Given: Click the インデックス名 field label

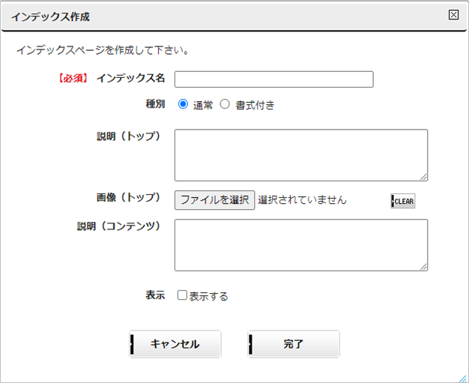Looking at the screenshot, I should pyautogui.click(x=130, y=78).
